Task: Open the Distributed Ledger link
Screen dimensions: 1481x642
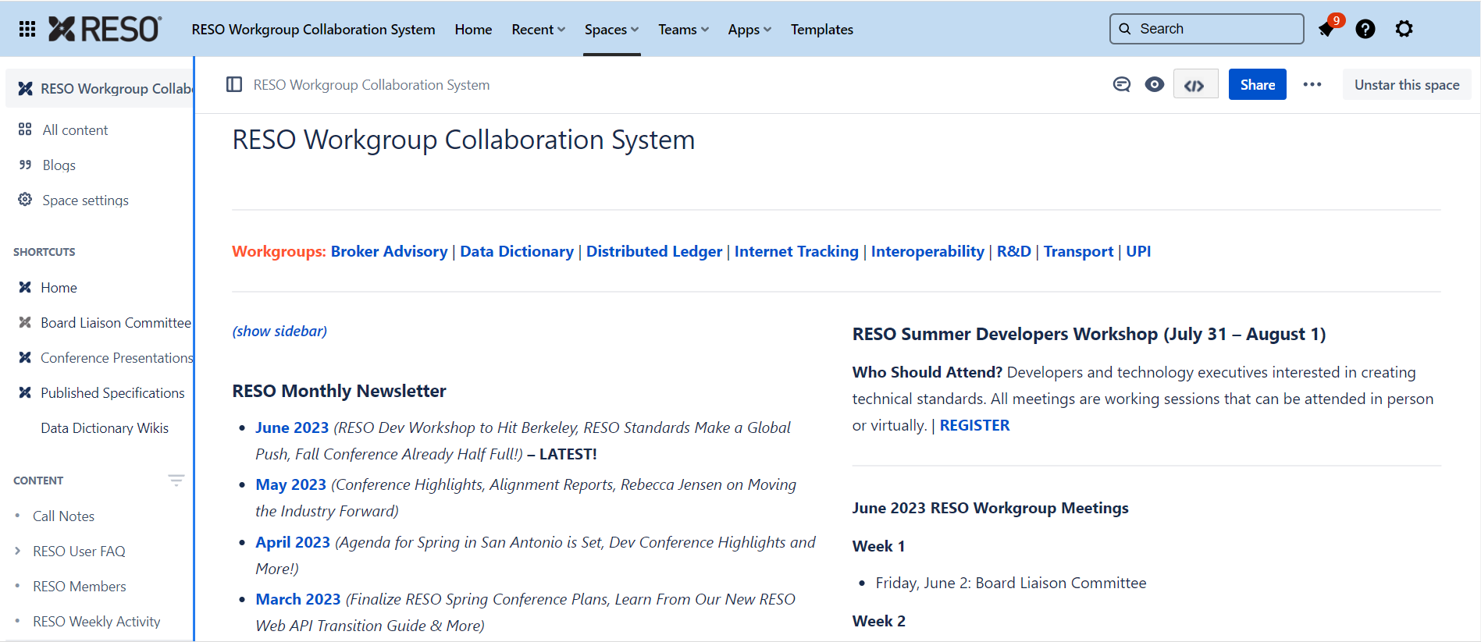Action: click(653, 251)
